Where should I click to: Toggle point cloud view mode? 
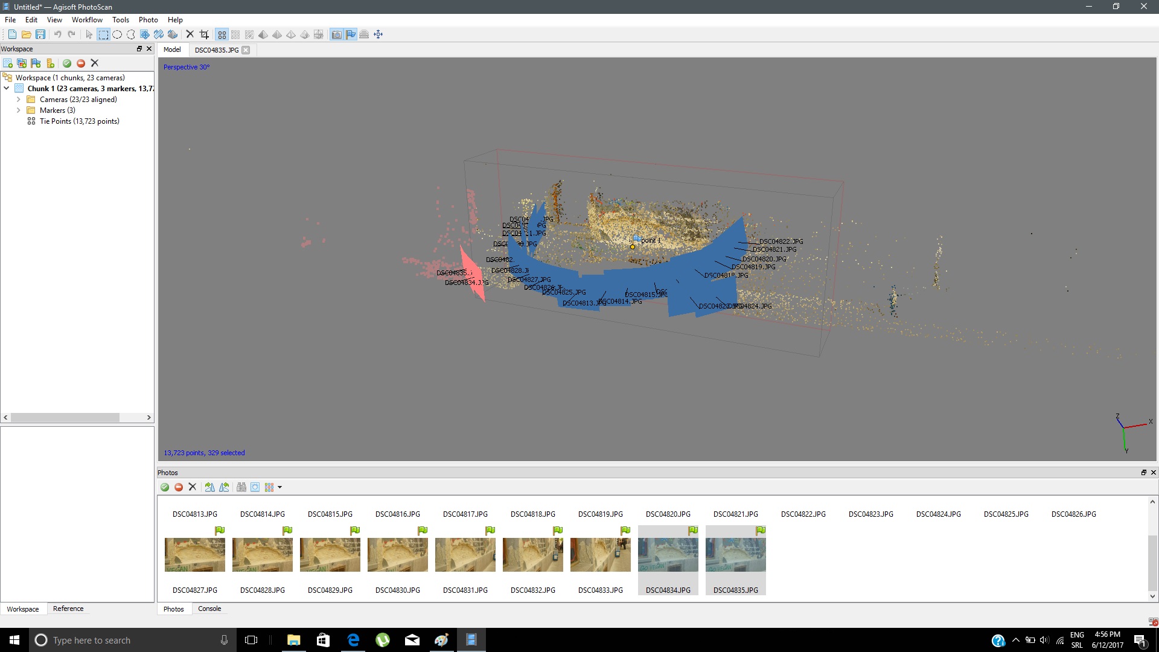click(222, 34)
